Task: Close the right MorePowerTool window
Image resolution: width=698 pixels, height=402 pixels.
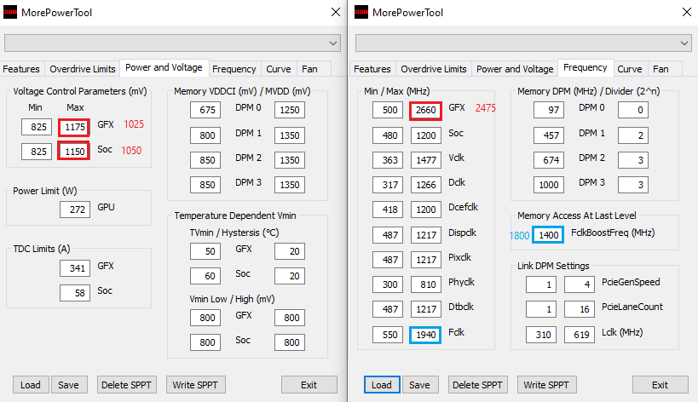Action: point(687,12)
